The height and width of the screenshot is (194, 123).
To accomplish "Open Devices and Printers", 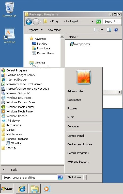I will tap(80, 144).
